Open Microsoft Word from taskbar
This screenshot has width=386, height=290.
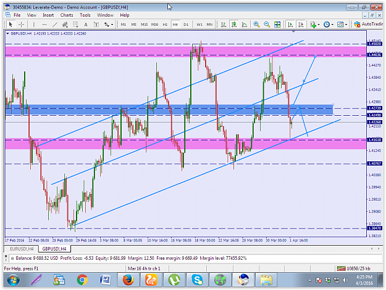point(105,280)
